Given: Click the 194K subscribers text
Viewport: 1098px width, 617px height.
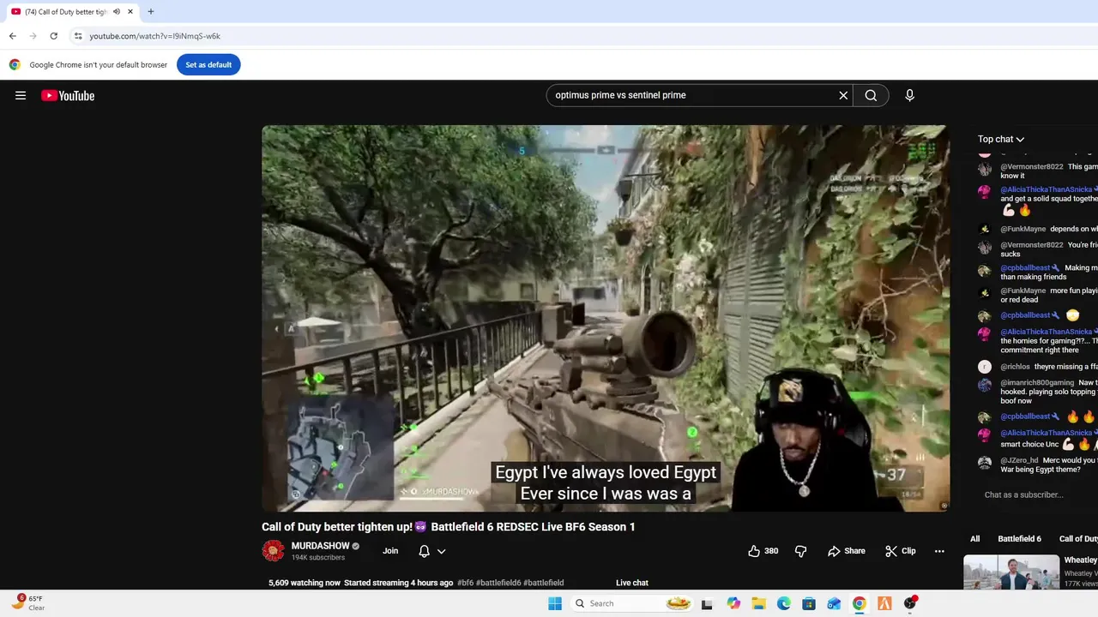Looking at the screenshot, I should coord(318,558).
